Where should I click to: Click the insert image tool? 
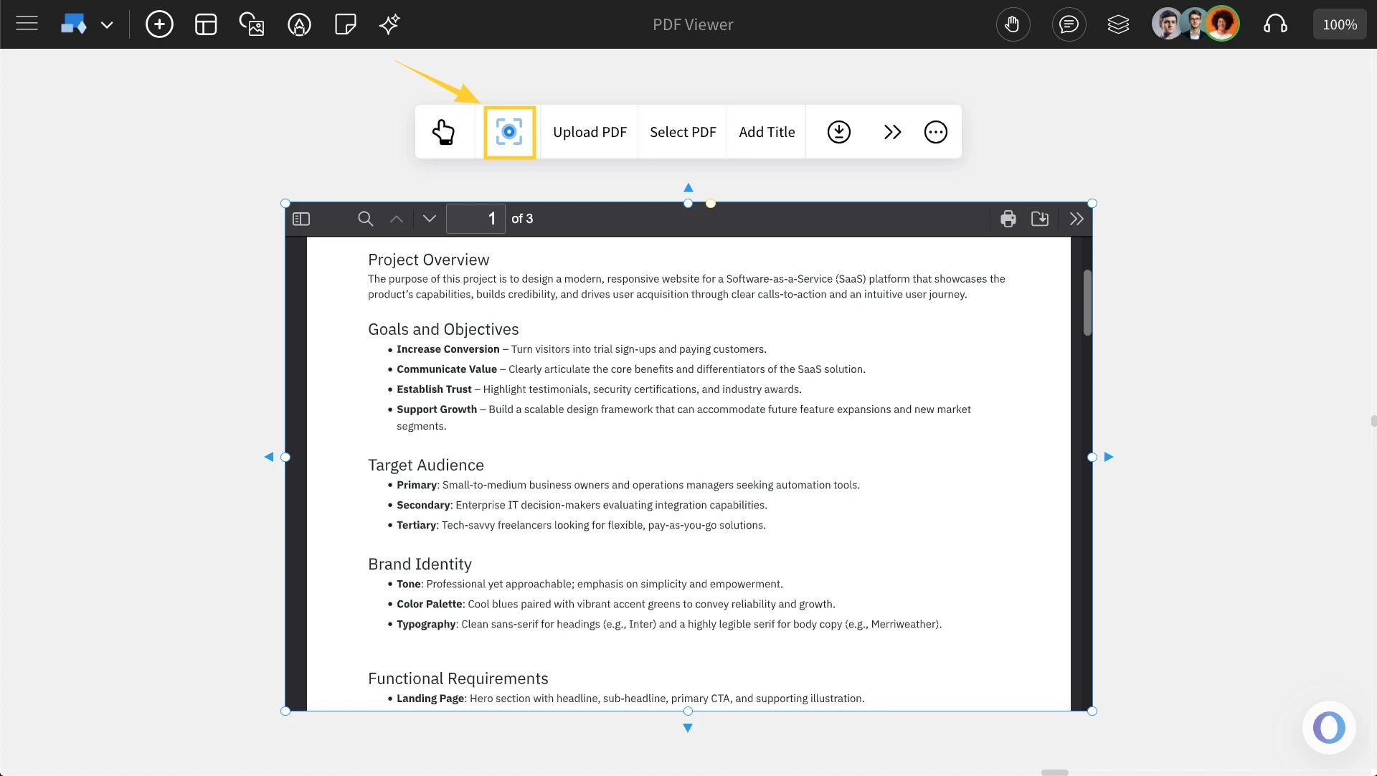(x=252, y=24)
